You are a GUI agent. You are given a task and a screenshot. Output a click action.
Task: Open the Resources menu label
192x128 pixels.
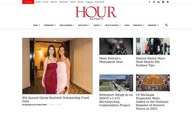[x=137, y=25]
